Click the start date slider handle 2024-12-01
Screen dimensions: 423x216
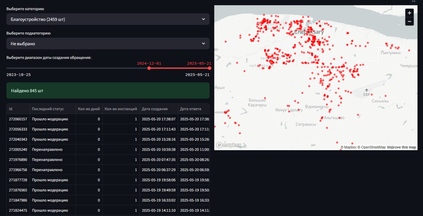(149, 68)
